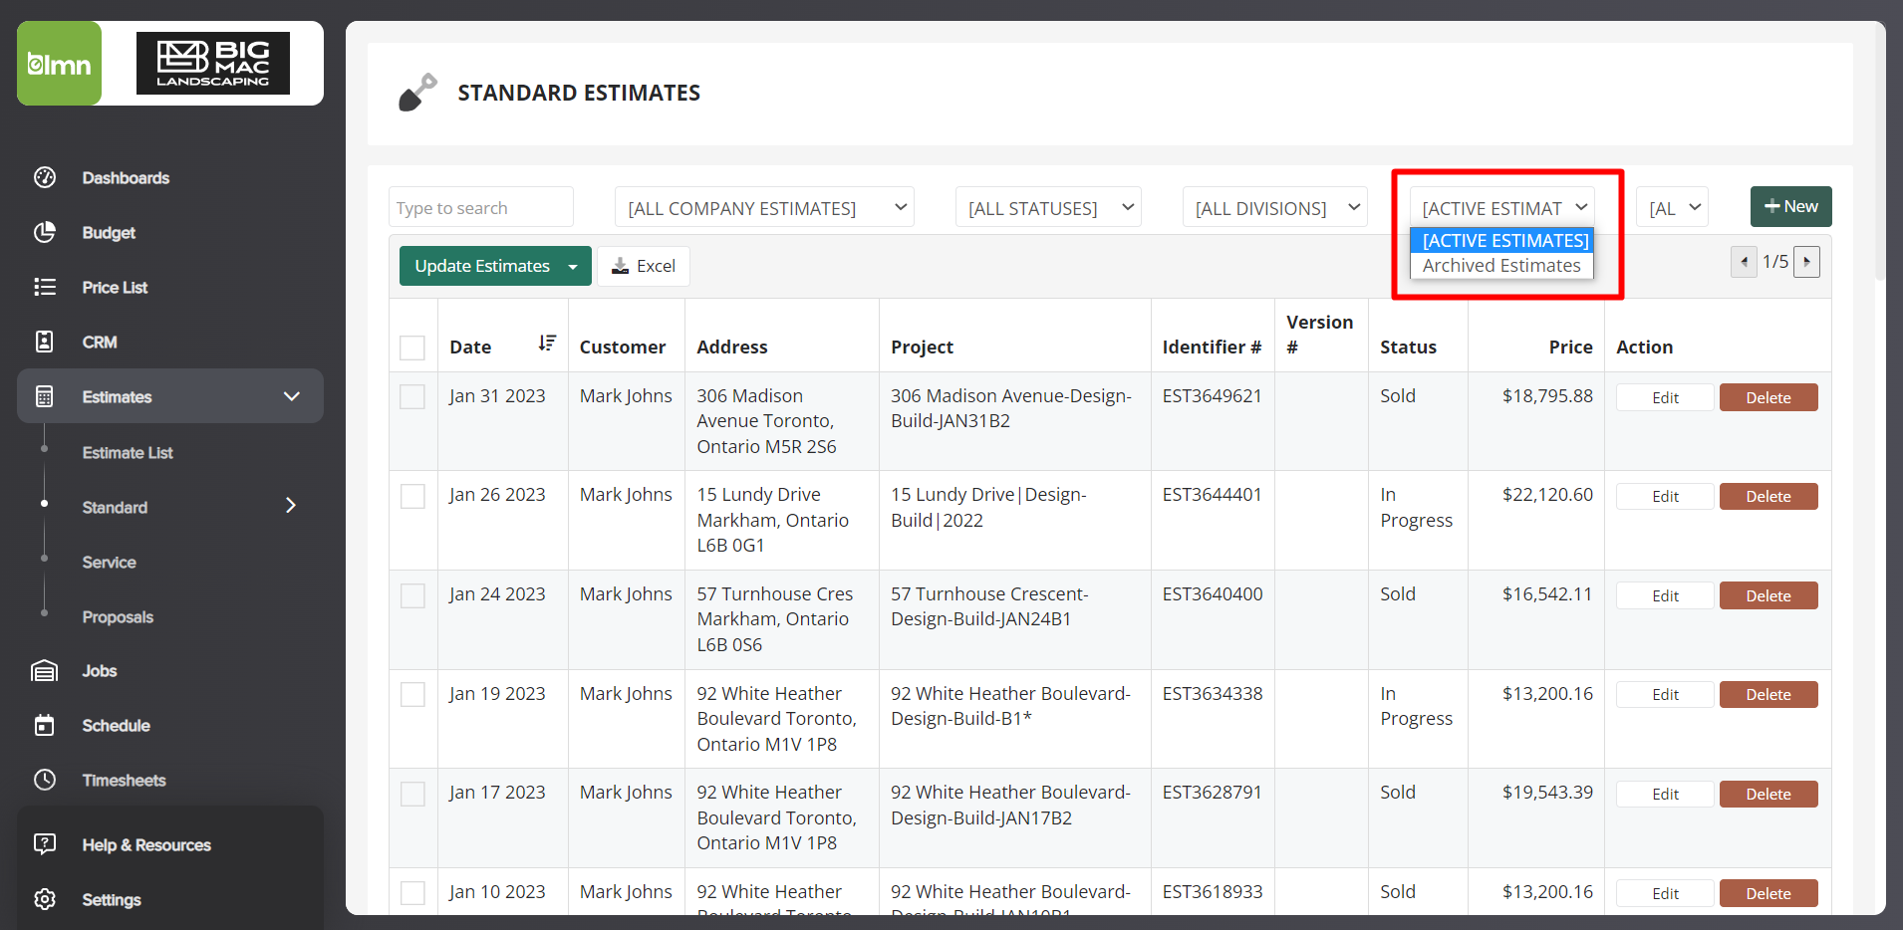Go to next page arrow
This screenshot has height=930, width=1903.
point(1806,262)
